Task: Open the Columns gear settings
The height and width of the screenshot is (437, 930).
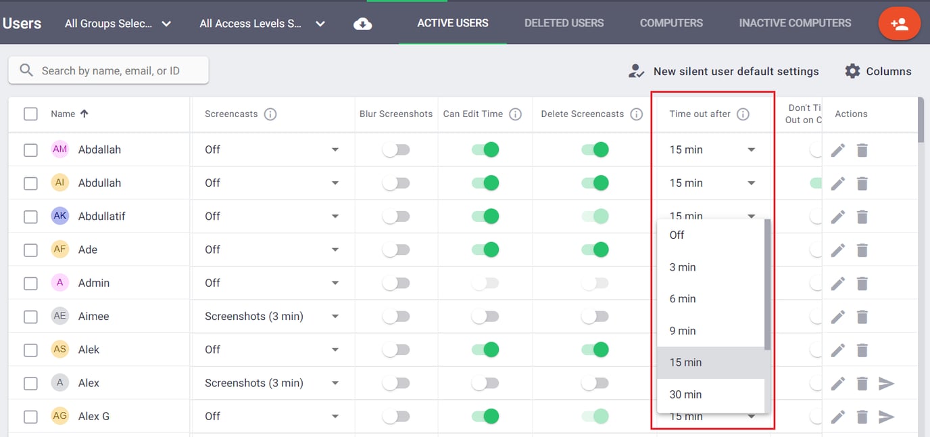Action: 878,71
